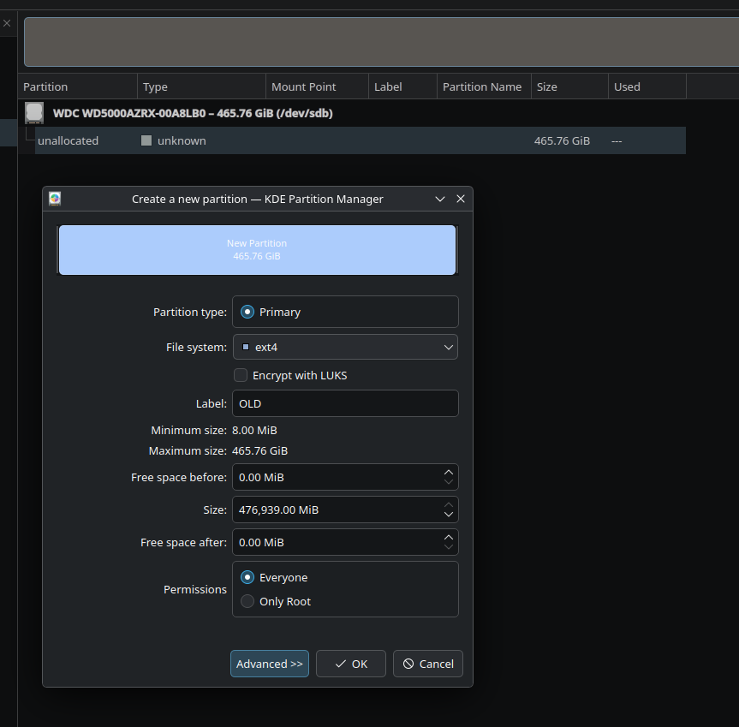The width and height of the screenshot is (739, 727).
Task: Confirm with the OK button
Action: 350,664
